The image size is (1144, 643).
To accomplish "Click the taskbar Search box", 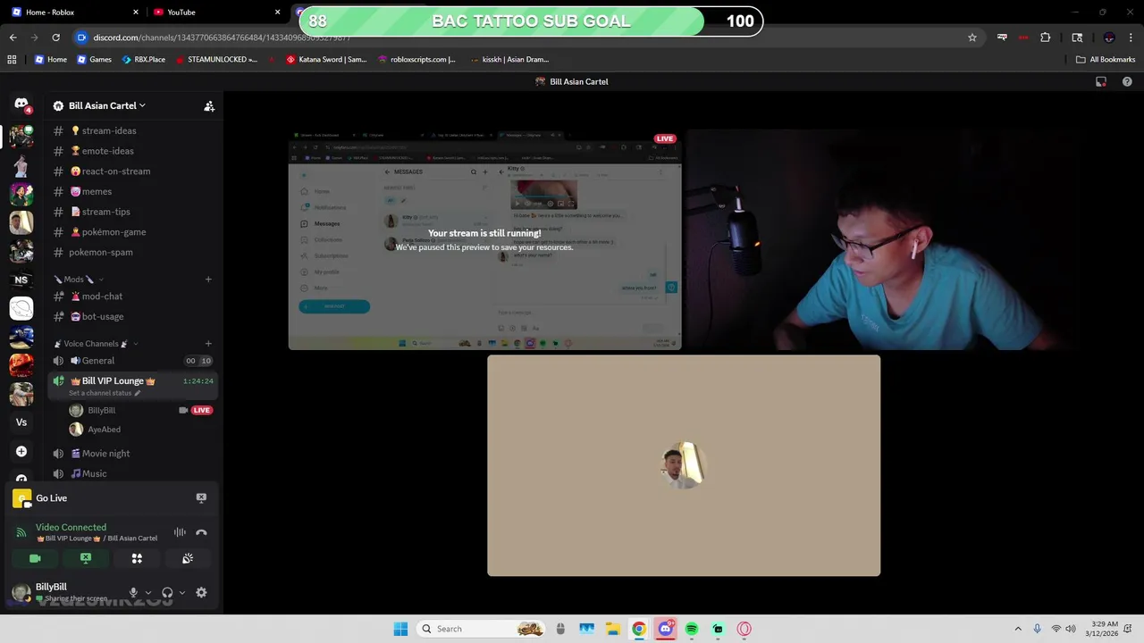I will (x=481, y=629).
